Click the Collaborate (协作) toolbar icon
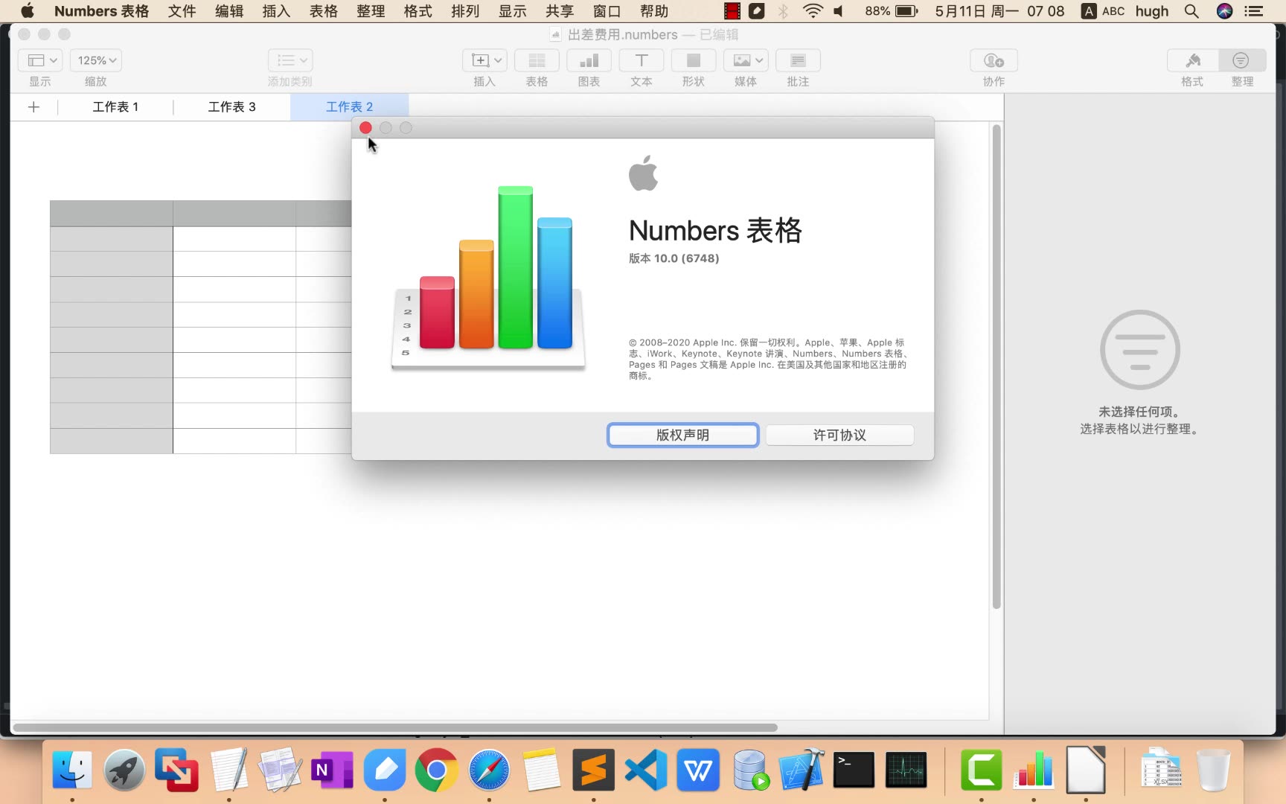 [x=994, y=60]
